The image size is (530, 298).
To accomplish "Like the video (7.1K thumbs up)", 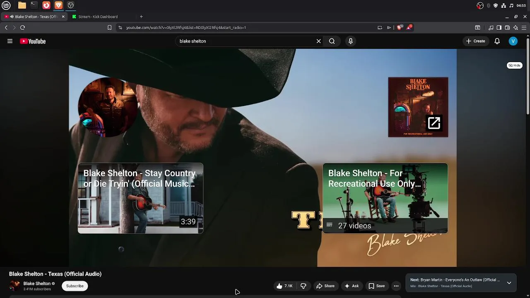I will (x=284, y=286).
